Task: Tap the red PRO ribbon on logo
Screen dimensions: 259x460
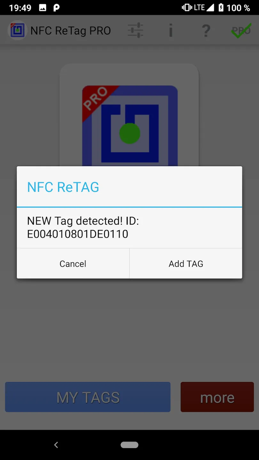Action: 97,100
